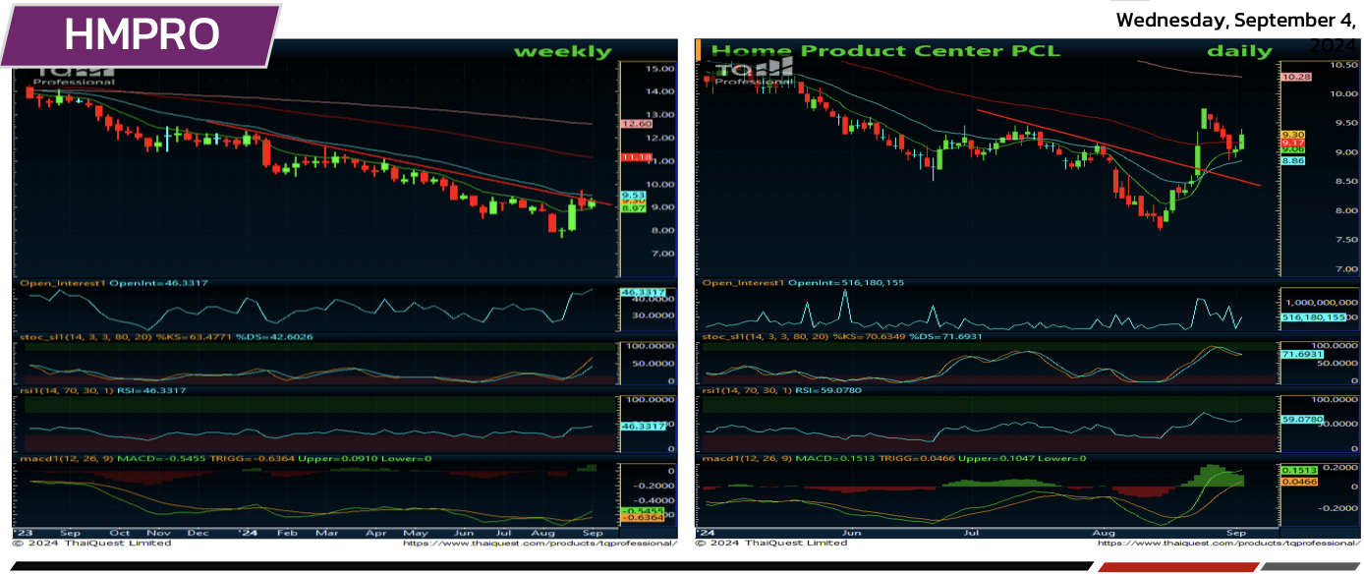Screen dimensions: 1364x574
Task: Select the daily MACD label with MACD=0.1513
Action: [x=894, y=459]
